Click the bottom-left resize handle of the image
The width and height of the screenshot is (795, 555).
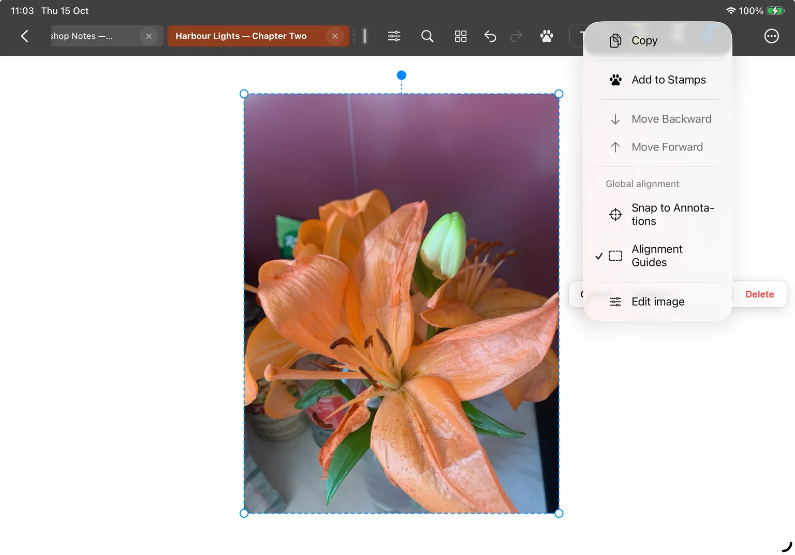[x=244, y=513]
